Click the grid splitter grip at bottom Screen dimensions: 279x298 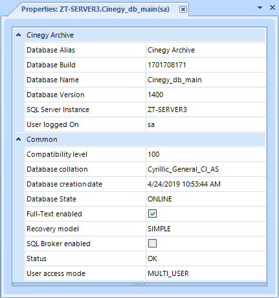tap(139, 284)
